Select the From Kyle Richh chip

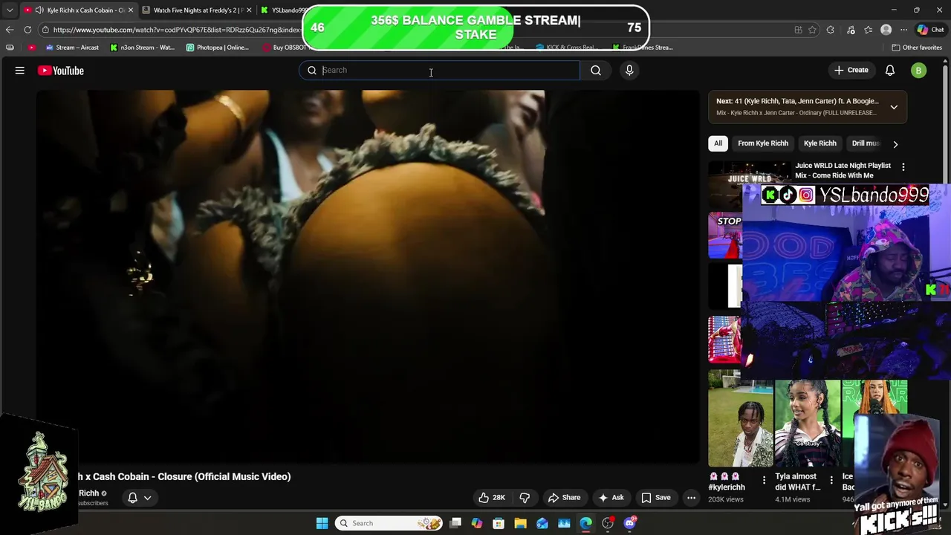click(x=763, y=143)
